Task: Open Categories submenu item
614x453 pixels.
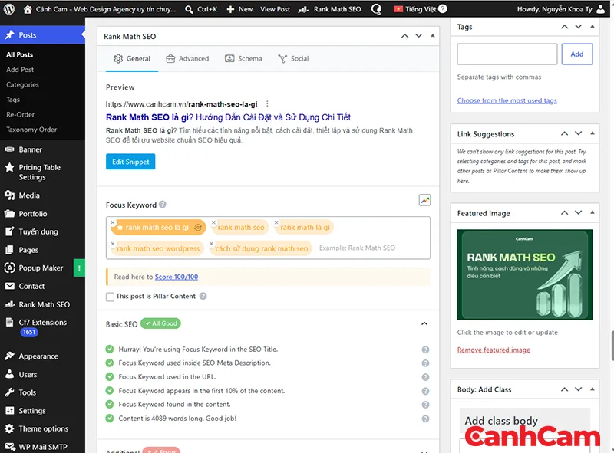Action: pos(22,84)
